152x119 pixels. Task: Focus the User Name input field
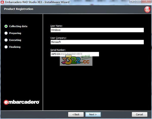pyautogui.click(x=97, y=30)
